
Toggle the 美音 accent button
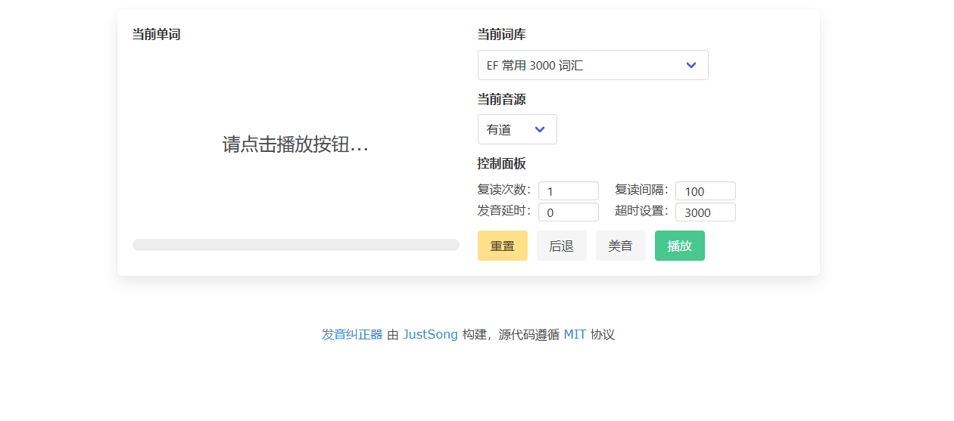620,246
